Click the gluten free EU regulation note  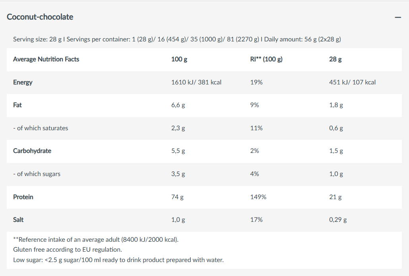point(68,250)
